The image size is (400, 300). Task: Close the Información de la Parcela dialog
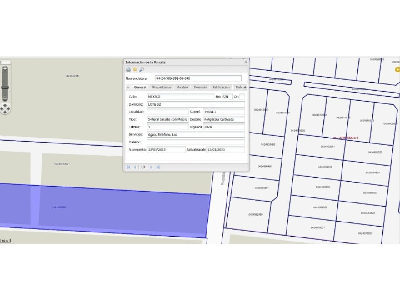click(x=246, y=62)
